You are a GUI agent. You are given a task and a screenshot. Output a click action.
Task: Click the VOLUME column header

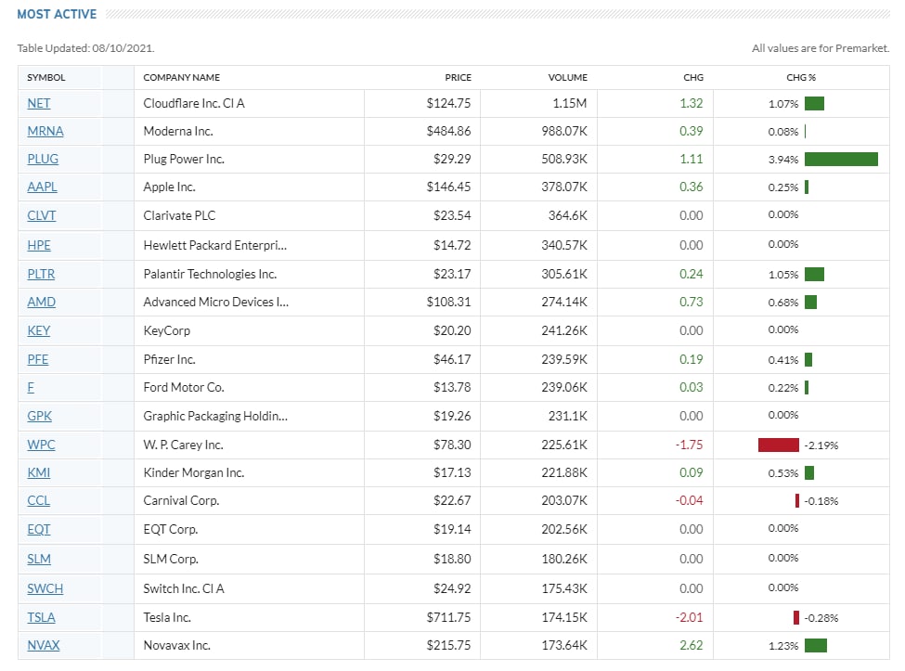pos(567,77)
